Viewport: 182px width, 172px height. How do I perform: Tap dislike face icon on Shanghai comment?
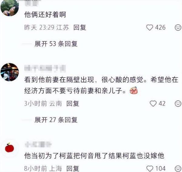178,169
